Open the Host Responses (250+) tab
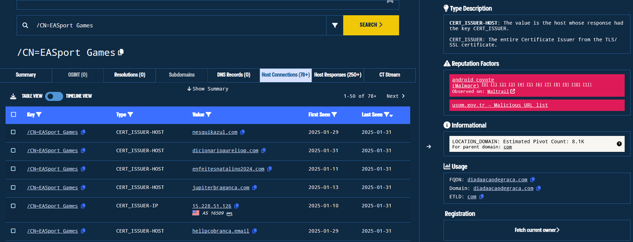 pyautogui.click(x=338, y=75)
